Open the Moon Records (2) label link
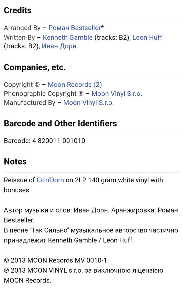The height and width of the screenshot is (289, 183). point(75,85)
